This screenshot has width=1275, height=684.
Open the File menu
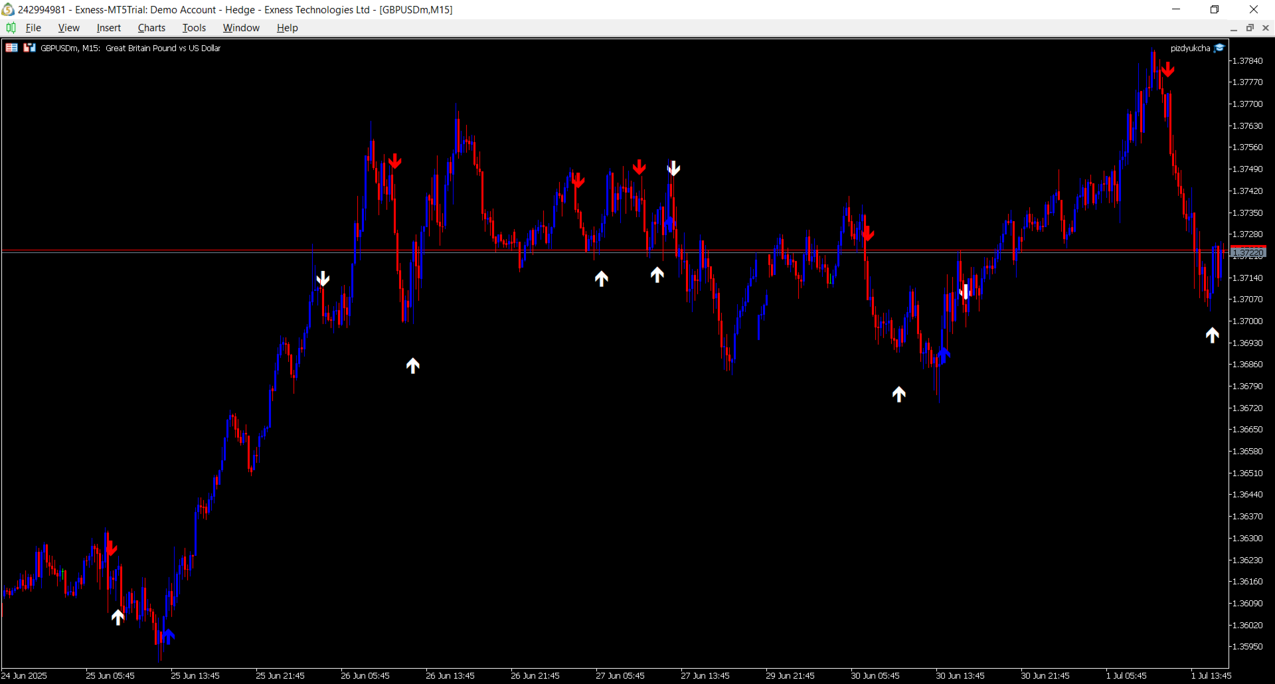point(33,27)
